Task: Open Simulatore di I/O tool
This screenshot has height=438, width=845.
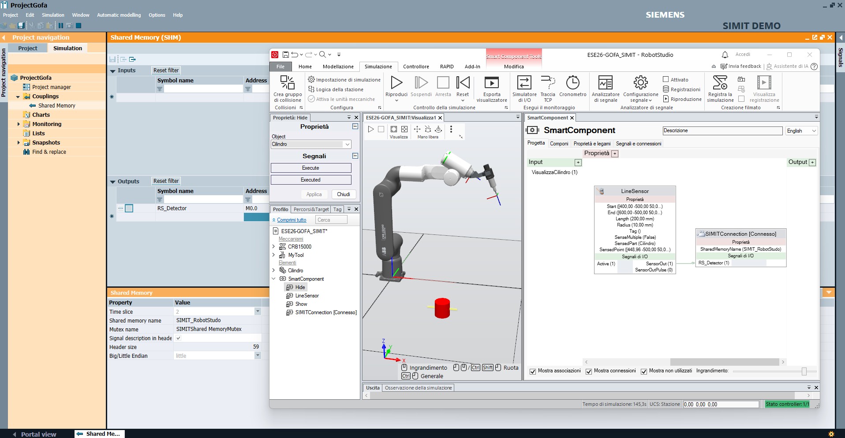Action: click(x=524, y=83)
